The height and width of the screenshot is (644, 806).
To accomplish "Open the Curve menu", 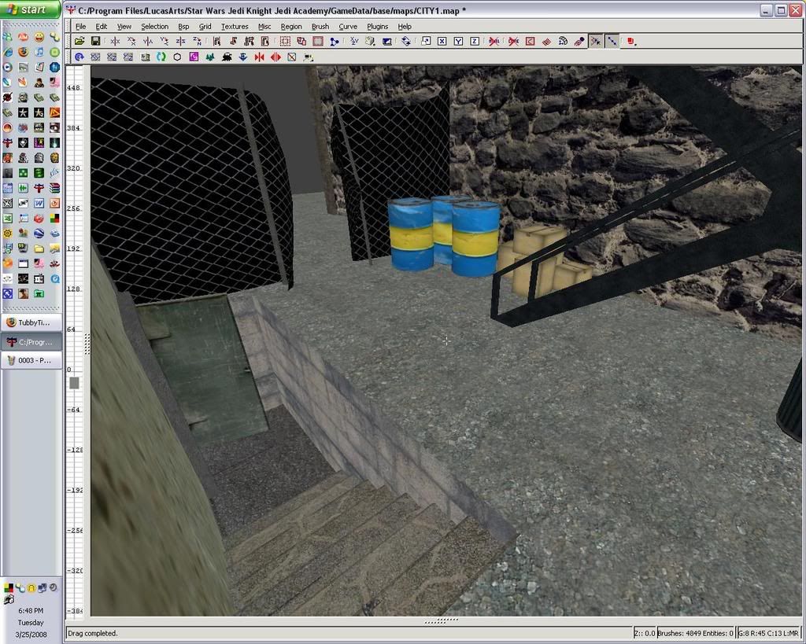I will point(347,26).
